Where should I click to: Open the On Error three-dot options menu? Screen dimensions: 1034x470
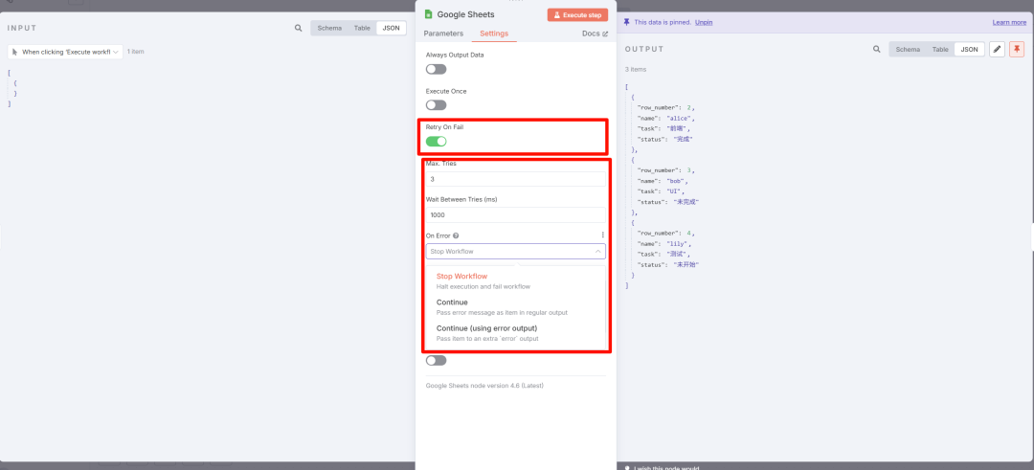tap(602, 235)
